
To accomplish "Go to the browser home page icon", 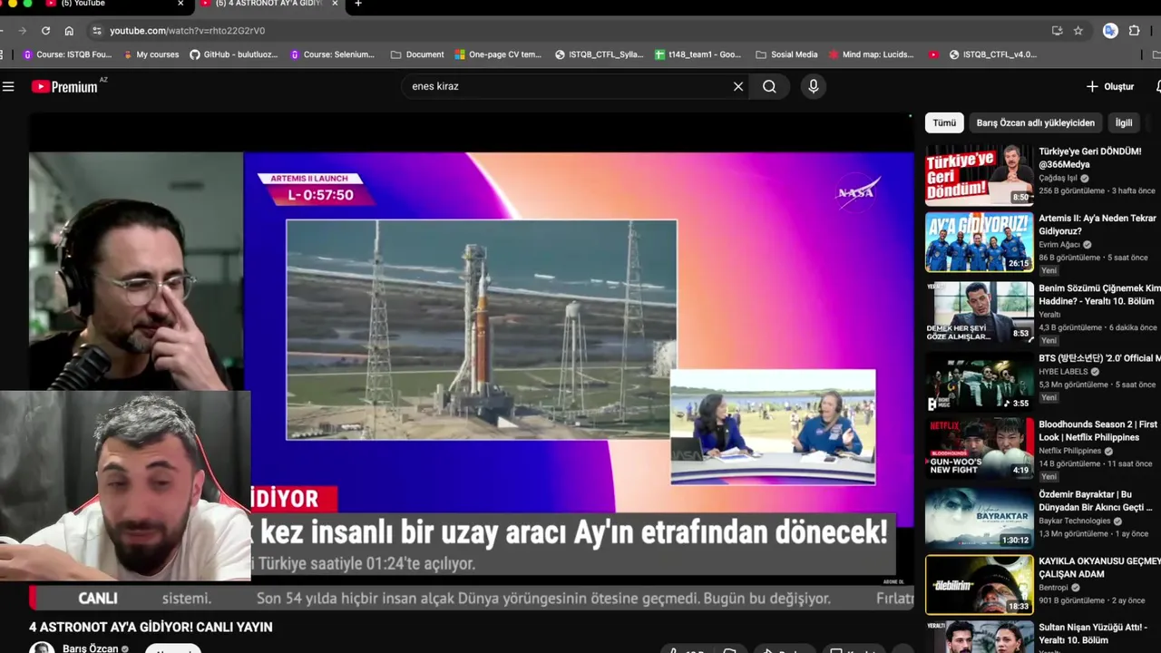I will click(x=69, y=31).
